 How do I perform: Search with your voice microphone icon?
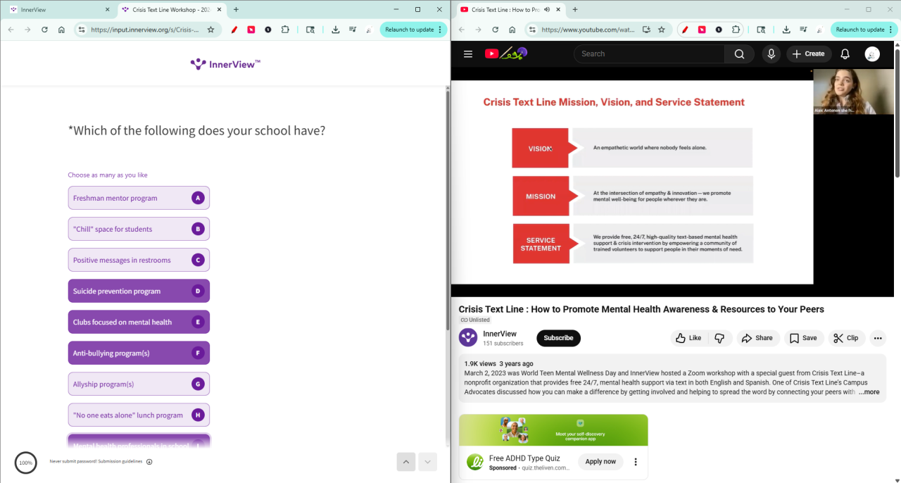pyautogui.click(x=771, y=54)
